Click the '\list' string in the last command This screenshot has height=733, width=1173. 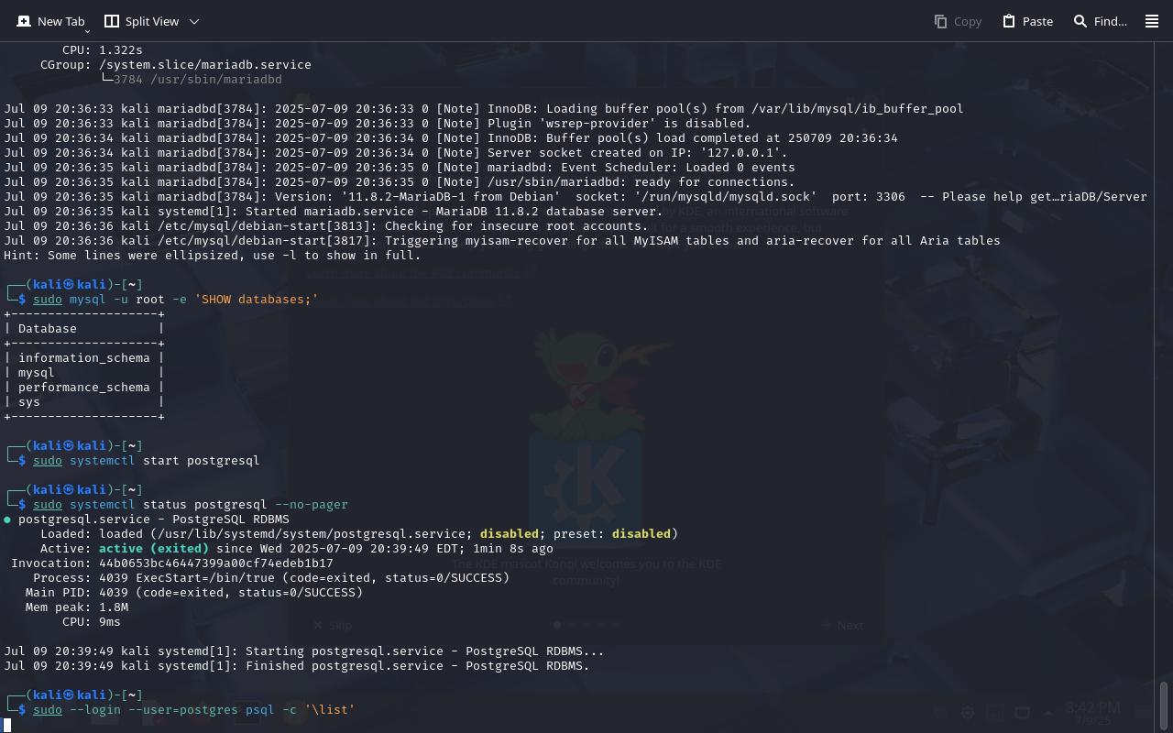coord(330,710)
